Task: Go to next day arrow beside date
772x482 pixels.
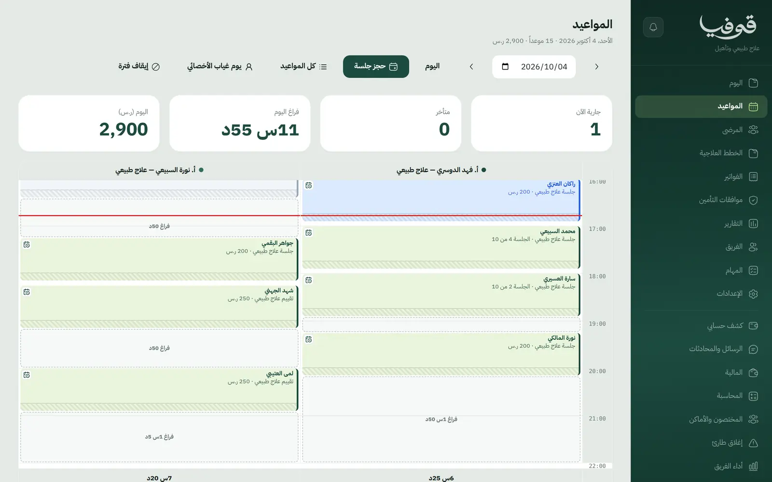Action: pyautogui.click(x=597, y=67)
